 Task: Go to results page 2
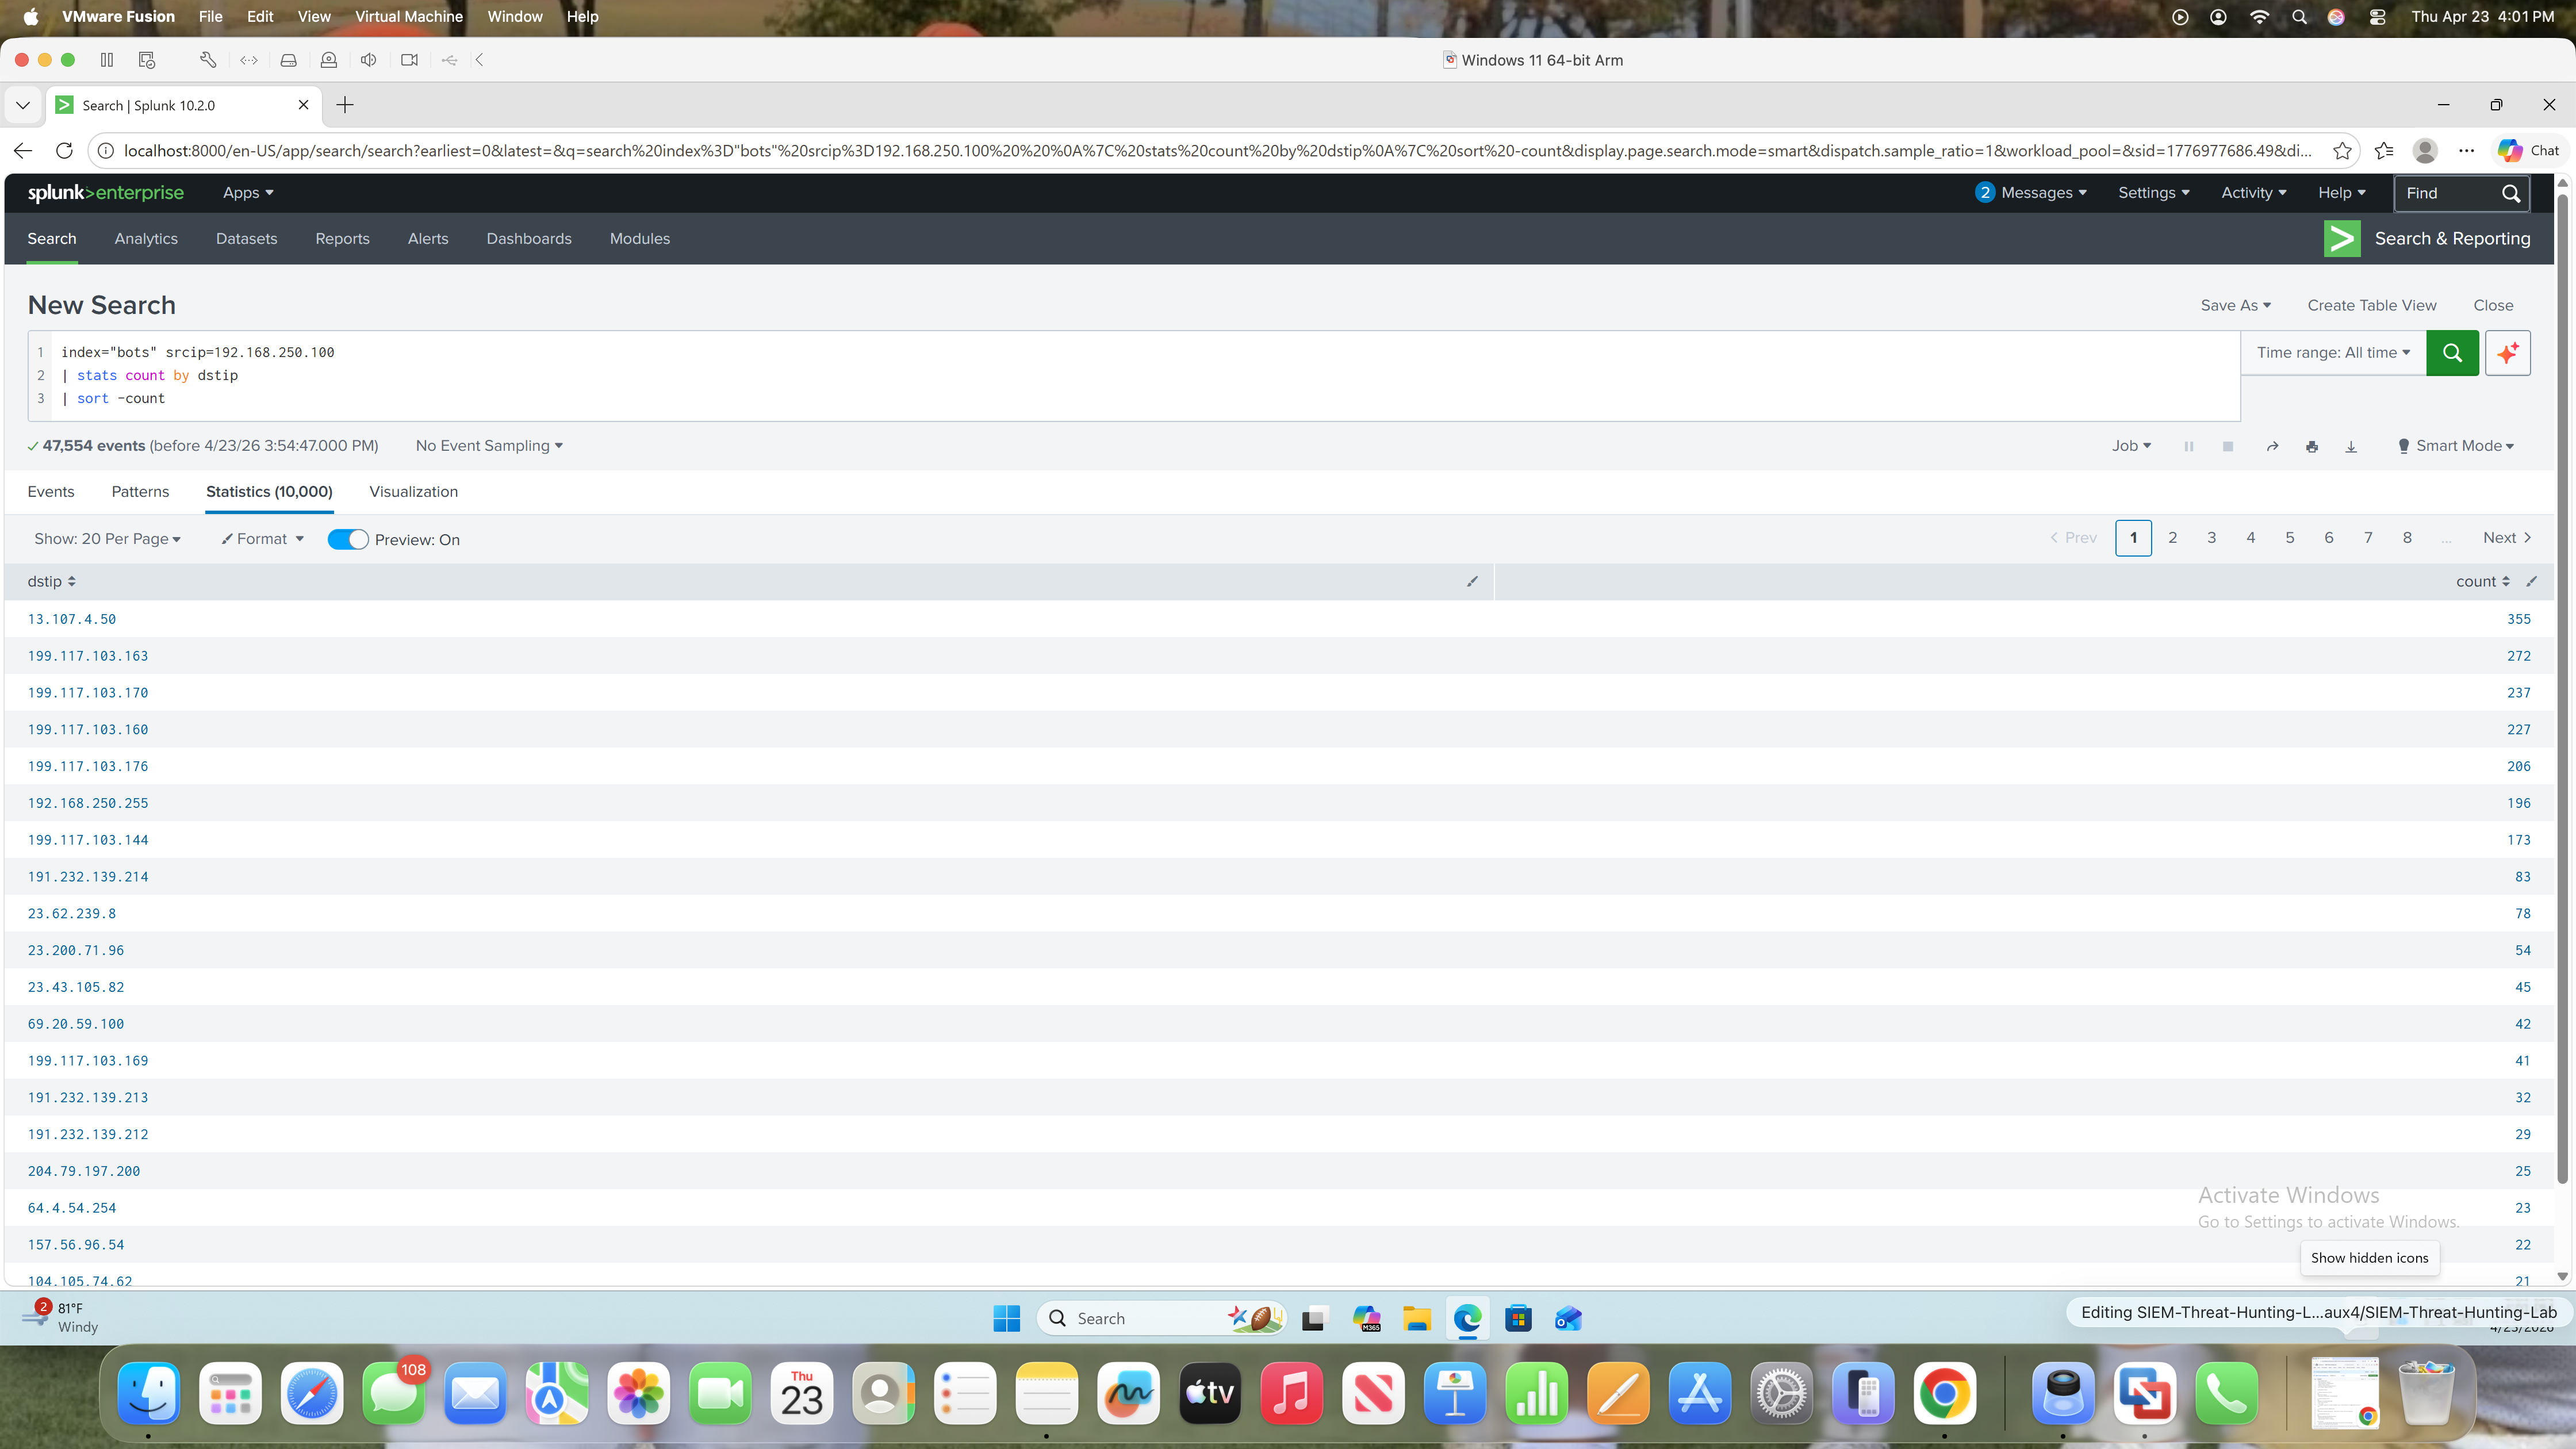point(2173,538)
